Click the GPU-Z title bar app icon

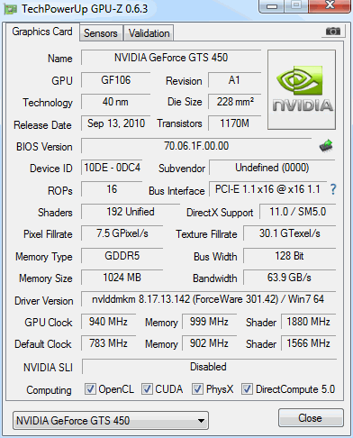pos(10,10)
